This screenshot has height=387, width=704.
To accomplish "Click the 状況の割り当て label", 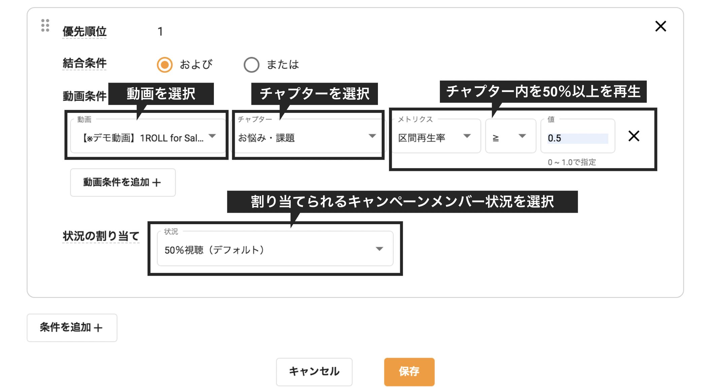I will tap(101, 236).
